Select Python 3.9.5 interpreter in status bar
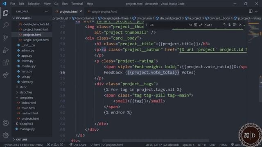Image resolution: width=262 pixels, height=147 pixels. click(x=23, y=145)
